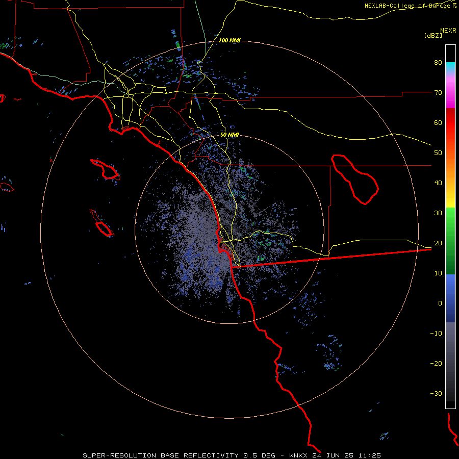Click the -10 value on the dBZ scale
The image size is (459, 459).
point(436,334)
